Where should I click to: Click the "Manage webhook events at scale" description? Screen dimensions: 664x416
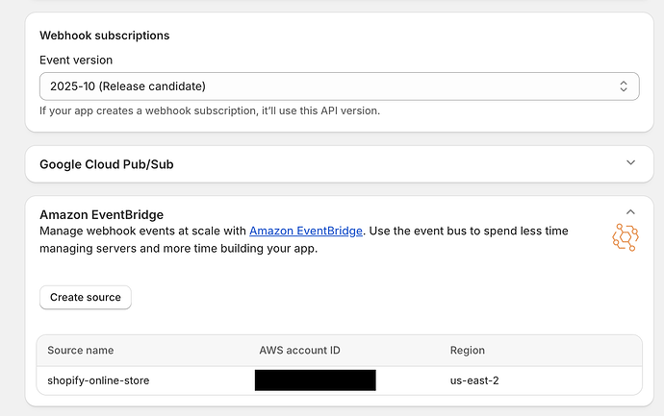point(142,231)
